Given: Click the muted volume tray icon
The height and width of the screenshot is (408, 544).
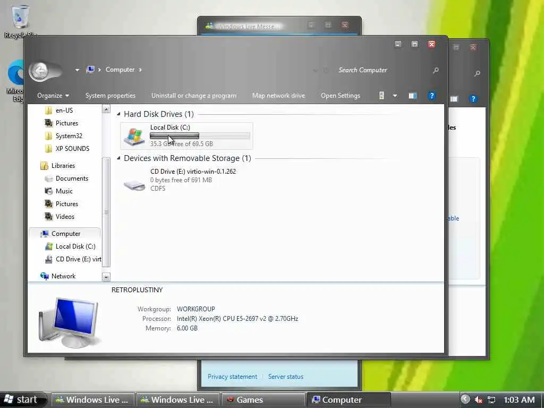Looking at the screenshot, I should coord(479,399).
